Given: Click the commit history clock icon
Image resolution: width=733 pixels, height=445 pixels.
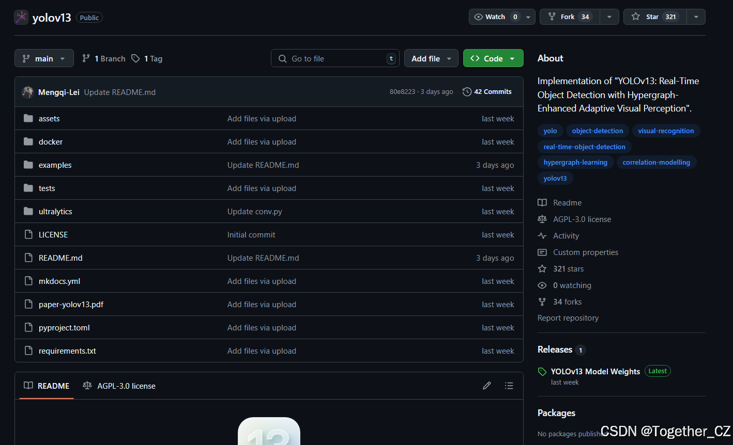Looking at the screenshot, I should click(467, 92).
